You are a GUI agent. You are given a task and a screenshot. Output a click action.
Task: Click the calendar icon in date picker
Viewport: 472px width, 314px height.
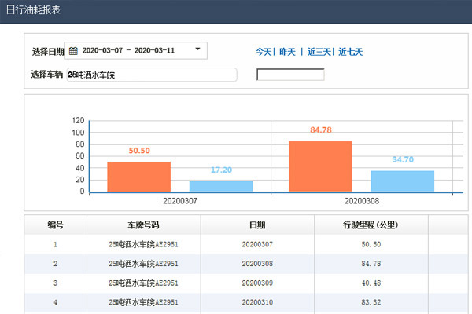[x=73, y=51]
